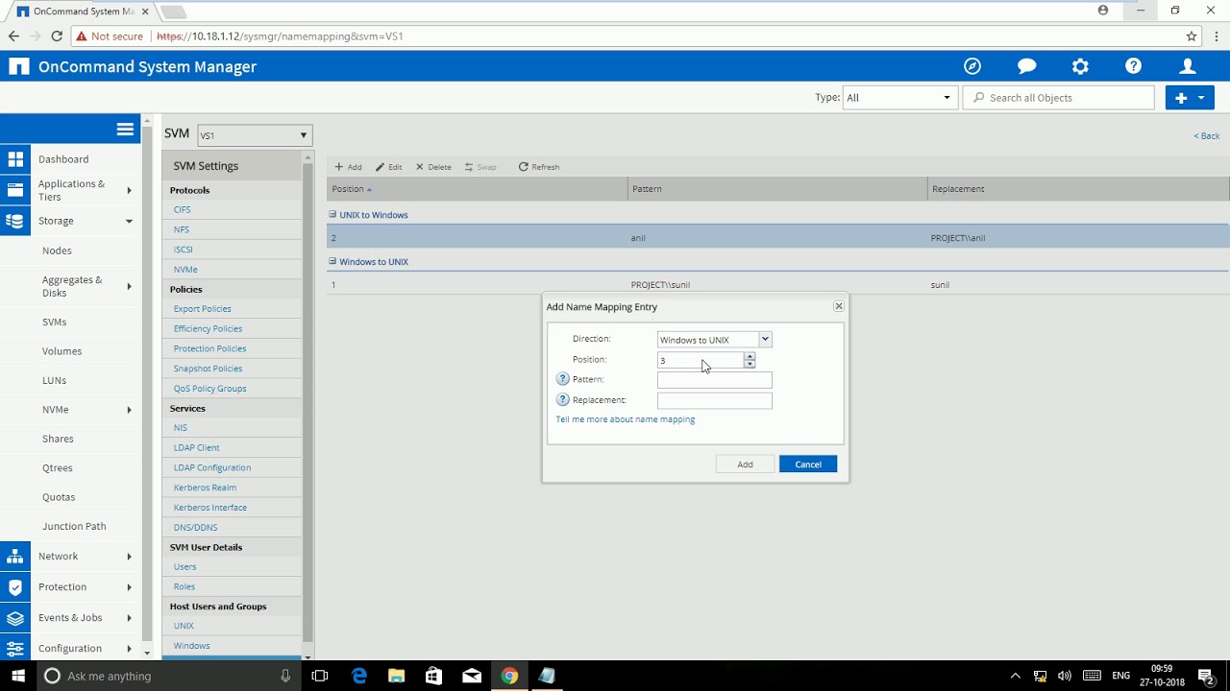Open the Windows Start menu
1230x691 pixels.
[17, 676]
